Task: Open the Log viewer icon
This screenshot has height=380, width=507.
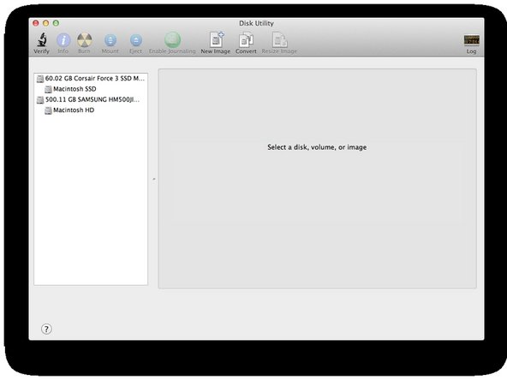Action: [x=471, y=40]
